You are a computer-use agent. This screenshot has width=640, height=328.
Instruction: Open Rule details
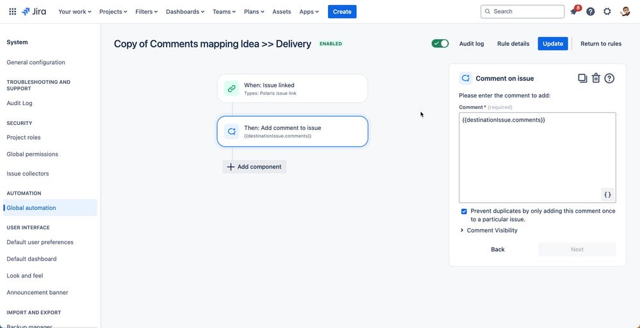pos(513,44)
